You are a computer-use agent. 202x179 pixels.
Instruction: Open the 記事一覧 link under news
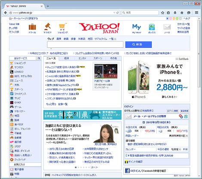point(63,104)
